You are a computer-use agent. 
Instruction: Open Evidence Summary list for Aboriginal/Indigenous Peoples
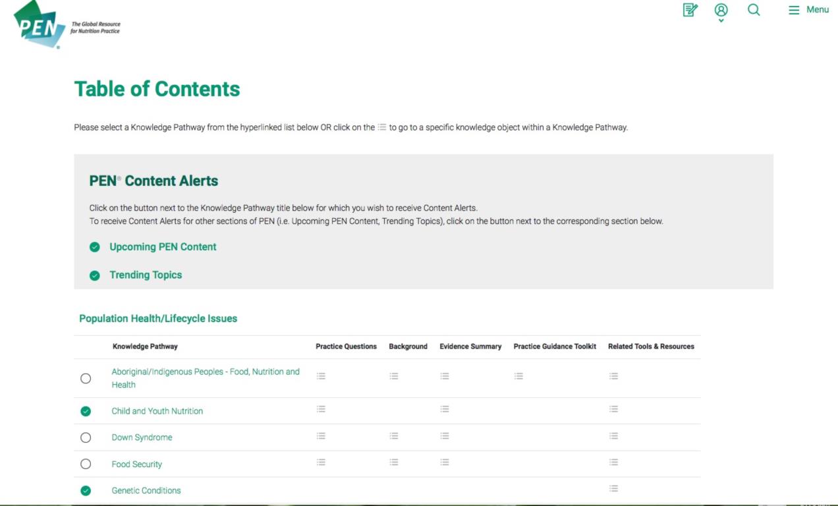(x=445, y=376)
